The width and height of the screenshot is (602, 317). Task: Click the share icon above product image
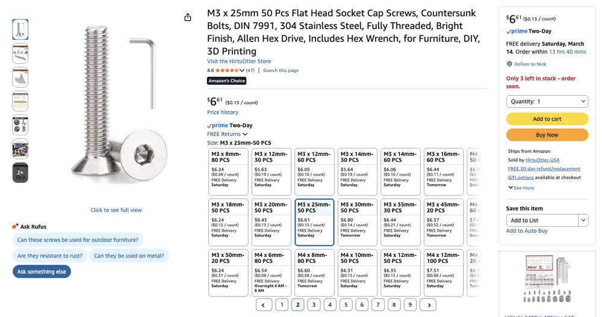[187, 17]
